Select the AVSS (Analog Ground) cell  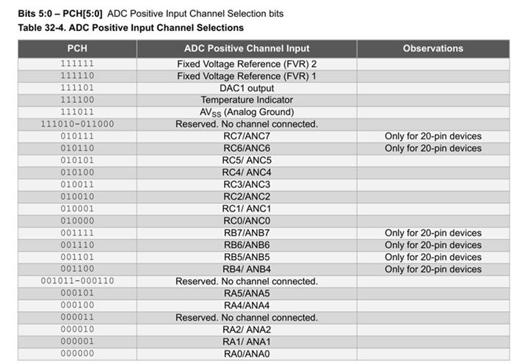point(247,112)
